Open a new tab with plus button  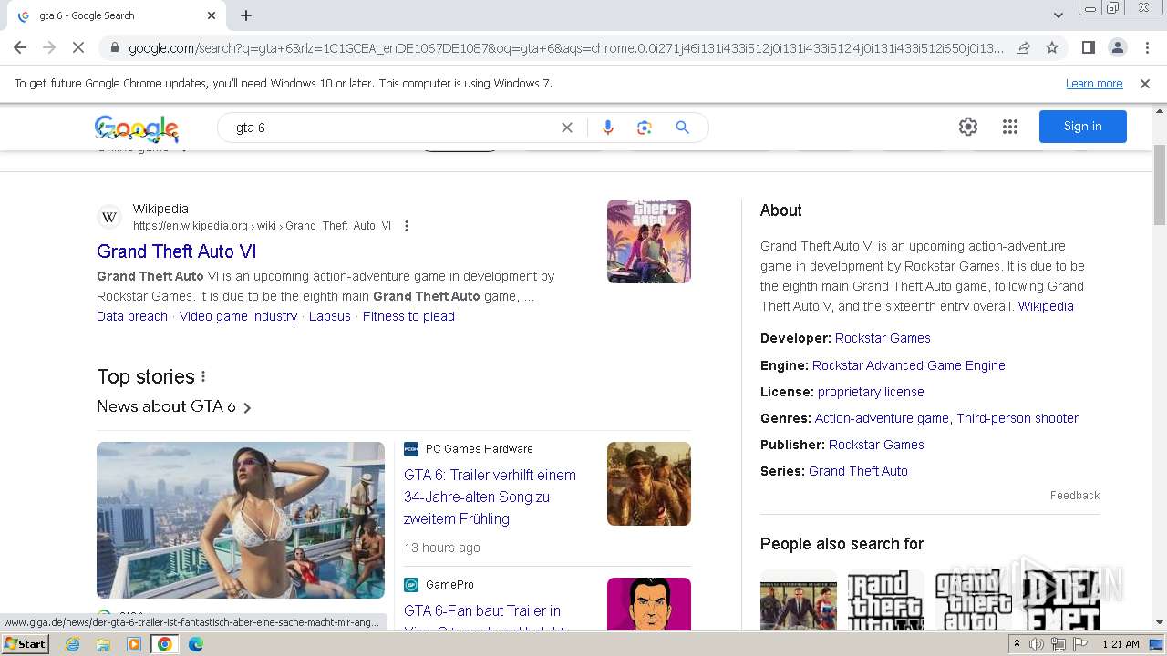246,15
